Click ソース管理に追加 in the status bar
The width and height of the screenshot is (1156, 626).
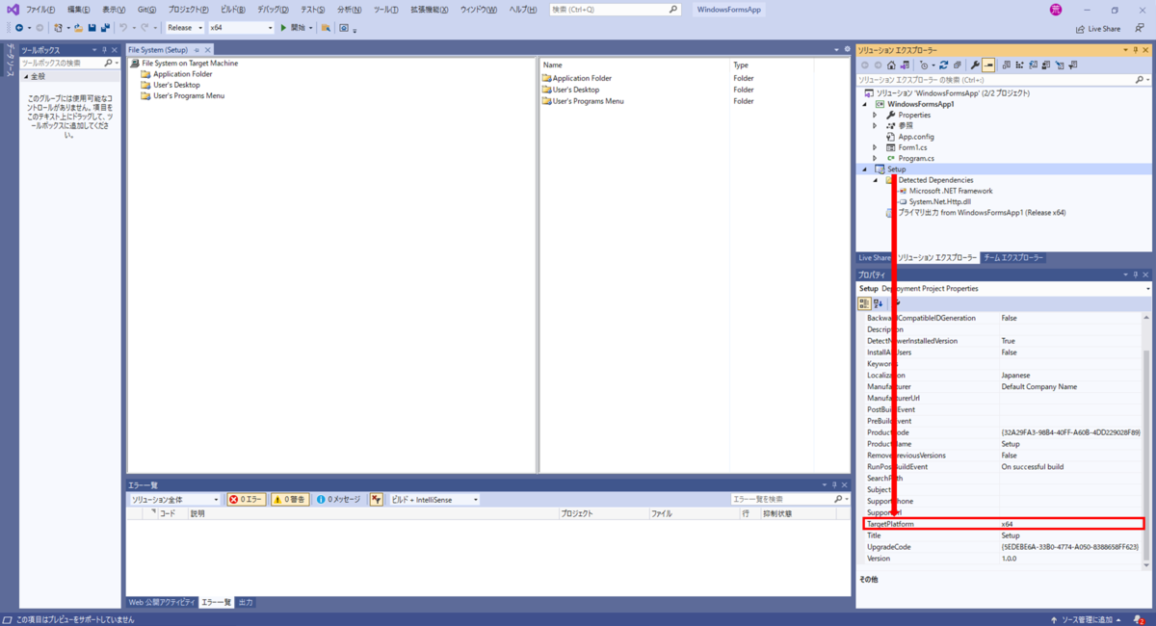pyautogui.click(x=1086, y=619)
